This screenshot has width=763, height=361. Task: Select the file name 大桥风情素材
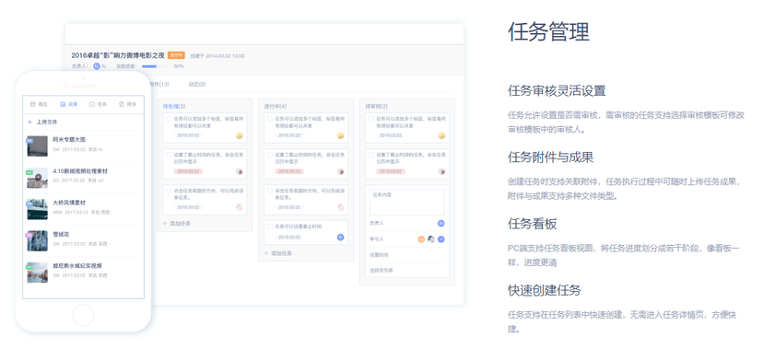click(x=69, y=203)
